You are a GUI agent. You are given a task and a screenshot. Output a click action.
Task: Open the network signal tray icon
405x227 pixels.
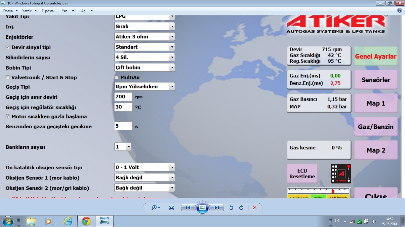point(352,221)
